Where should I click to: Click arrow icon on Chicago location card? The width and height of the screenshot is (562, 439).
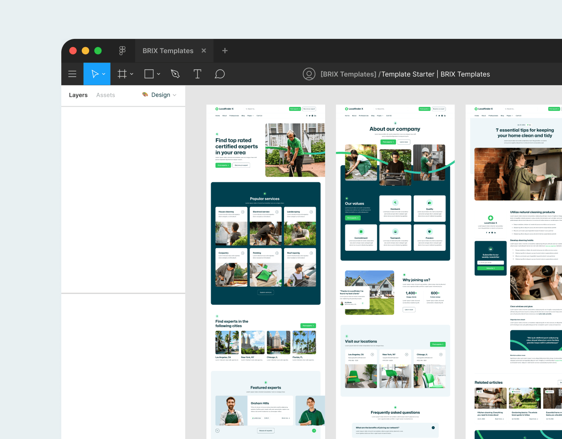(441, 354)
